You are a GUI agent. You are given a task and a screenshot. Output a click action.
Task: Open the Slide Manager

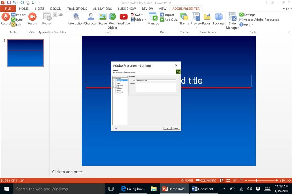click(232, 21)
